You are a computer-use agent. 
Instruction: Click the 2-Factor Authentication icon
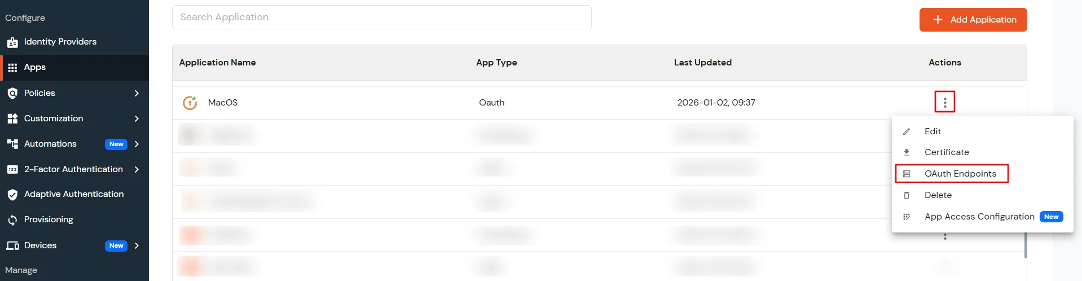click(12, 169)
